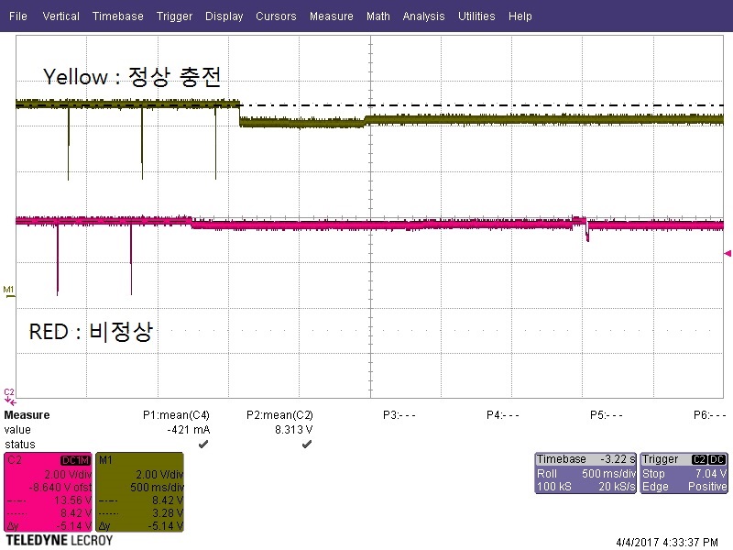Viewport: 733px width, 550px height.
Task: Click the Teledyne LeCroy logo
Action: 59,541
